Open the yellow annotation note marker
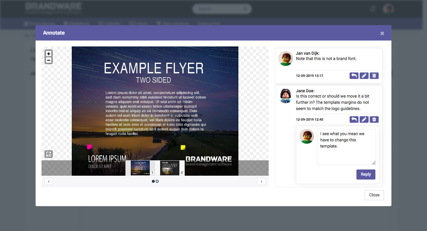427x231 pixels. pos(183,147)
